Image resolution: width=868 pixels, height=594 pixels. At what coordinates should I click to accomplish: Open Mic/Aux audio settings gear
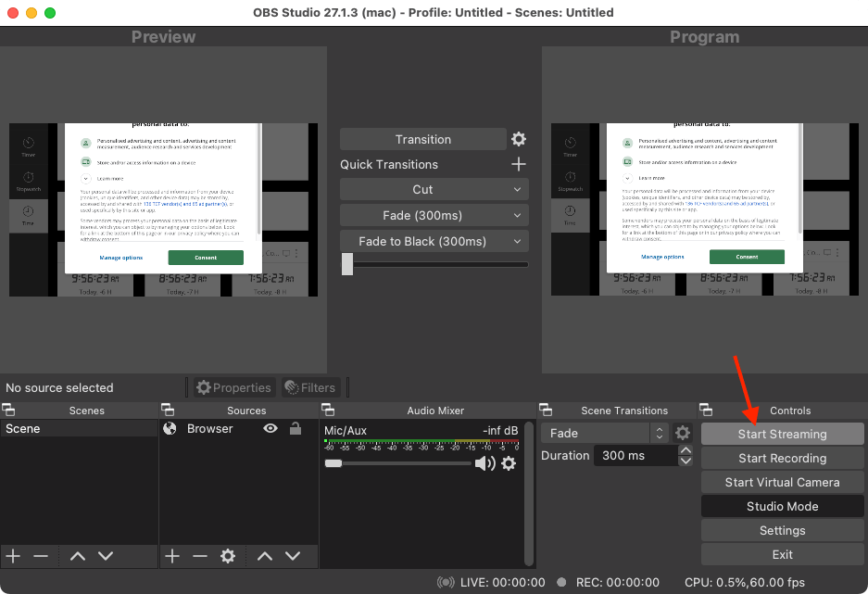pyautogui.click(x=509, y=463)
